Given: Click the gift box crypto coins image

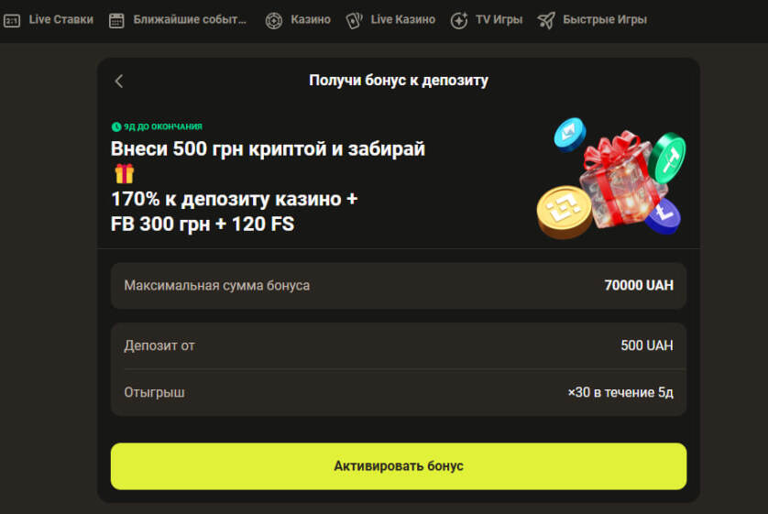Looking at the screenshot, I should 611,178.
